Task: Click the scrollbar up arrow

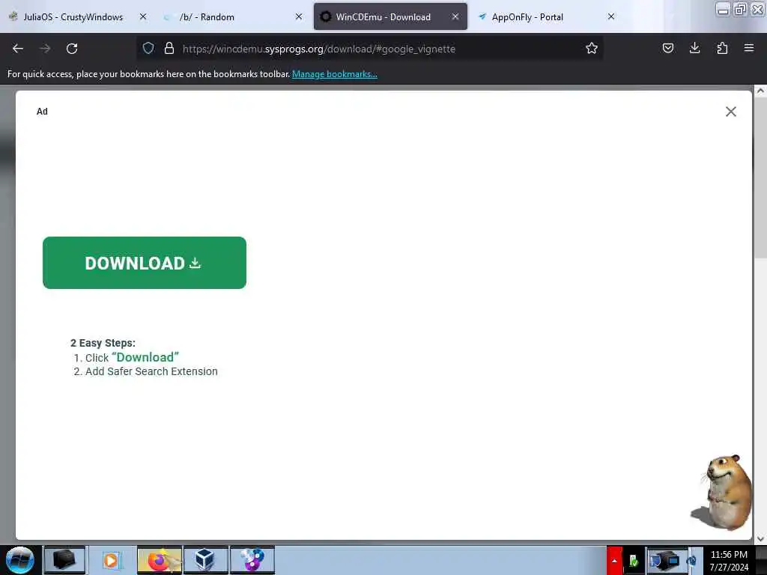Action: pos(760,91)
